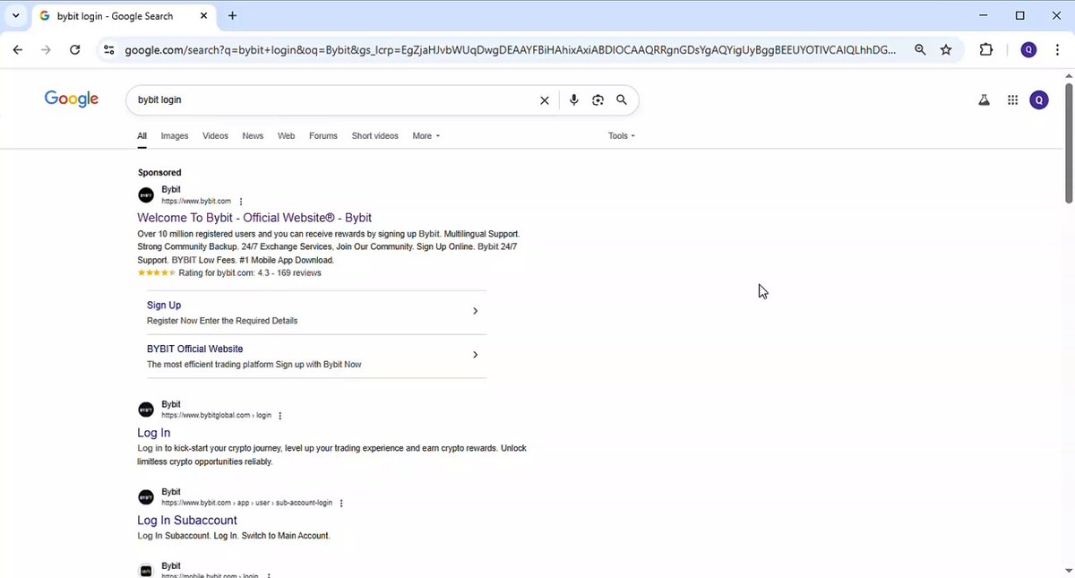
Task: Open Google account avatar on page
Action: pyautogui.click(x=1039, y=100)
